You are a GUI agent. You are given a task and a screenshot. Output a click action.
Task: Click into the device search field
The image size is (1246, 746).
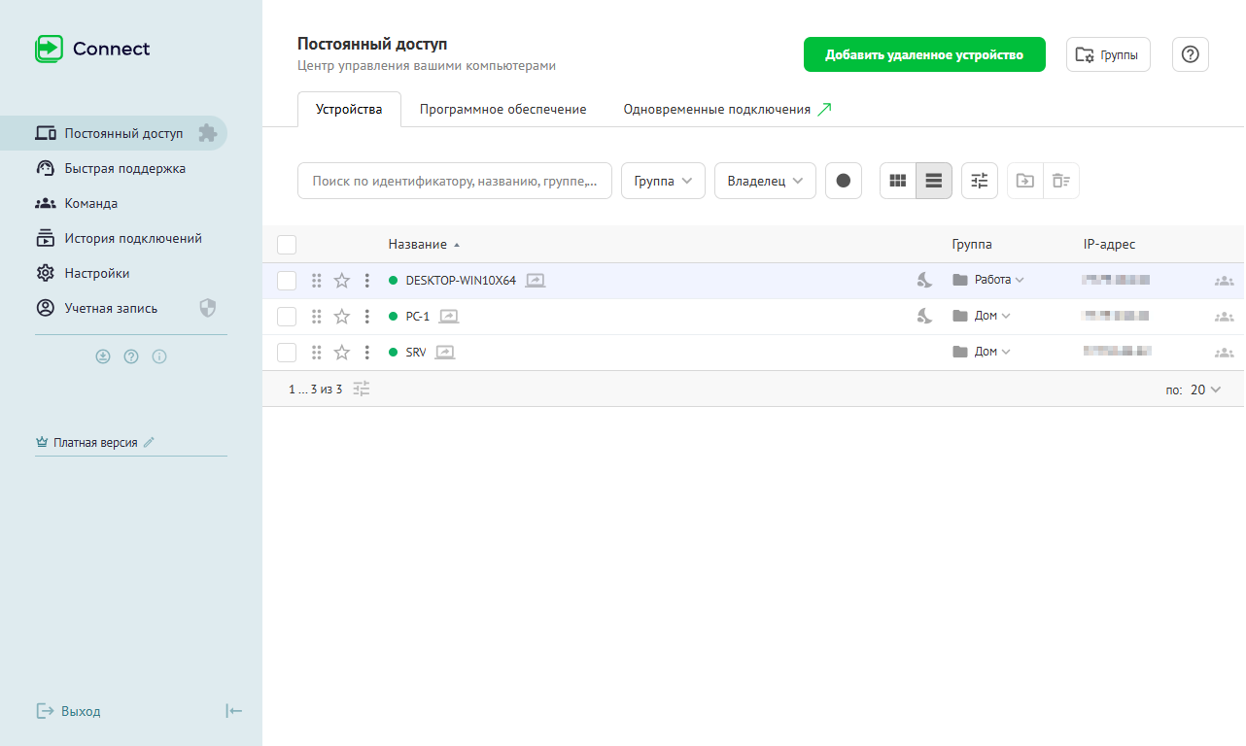[454, 181]
